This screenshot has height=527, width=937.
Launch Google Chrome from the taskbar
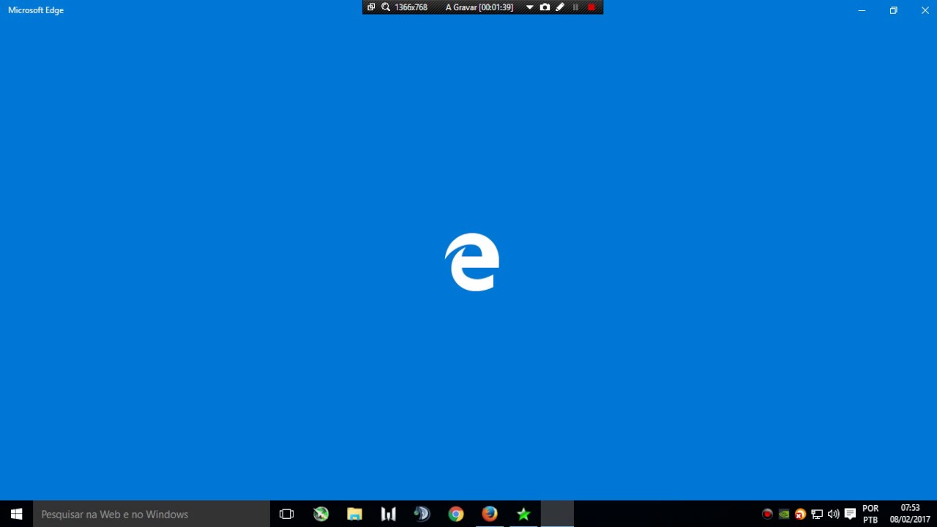456,514
